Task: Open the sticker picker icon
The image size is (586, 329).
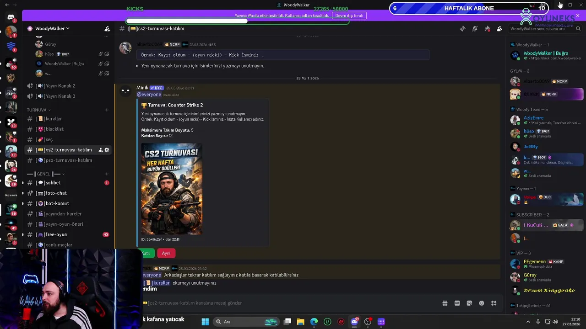Action: 469,303
